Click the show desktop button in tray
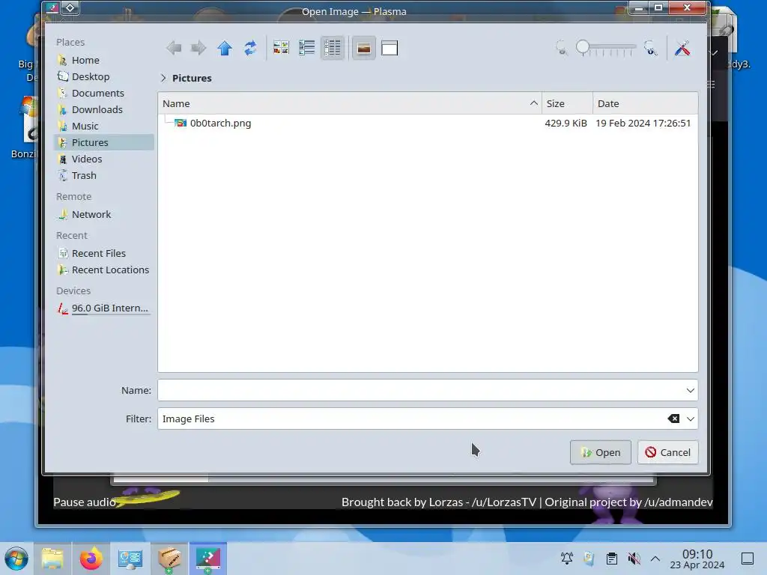767x575 pixels. [x=748, y=559]
